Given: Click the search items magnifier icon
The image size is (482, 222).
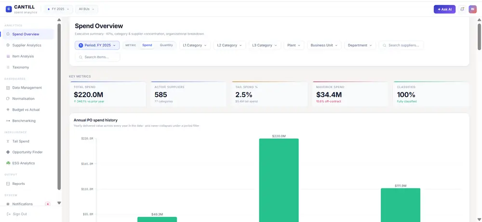Looking at the screenshot, I should (80, 57).
